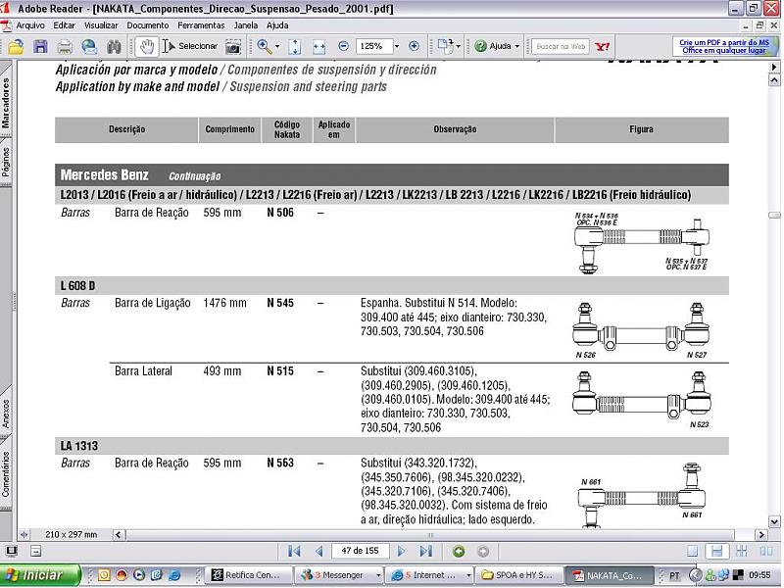Select the Hand tool
The width and height of the screenshot is (784, 588).
(x=146, y=46)
